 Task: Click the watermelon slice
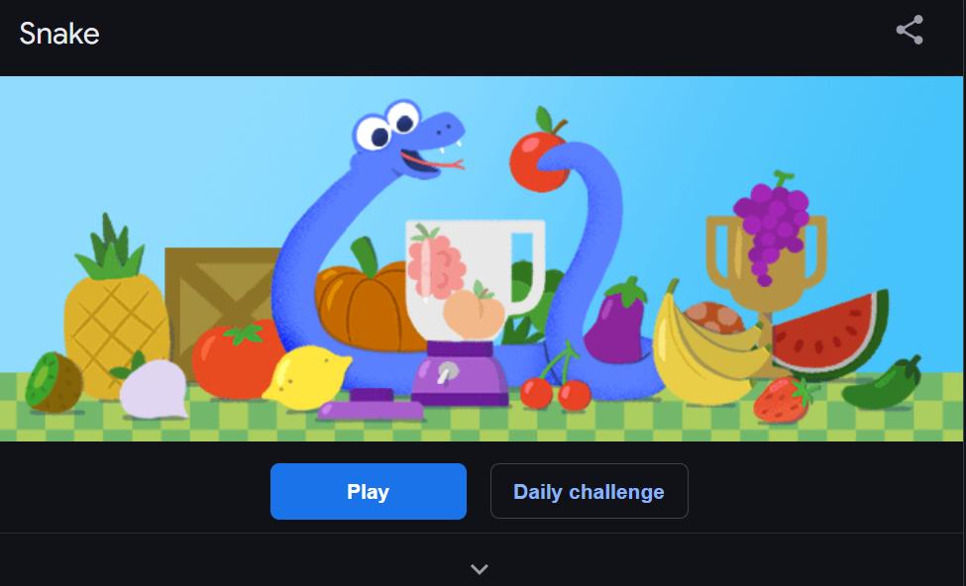[830, 336]
